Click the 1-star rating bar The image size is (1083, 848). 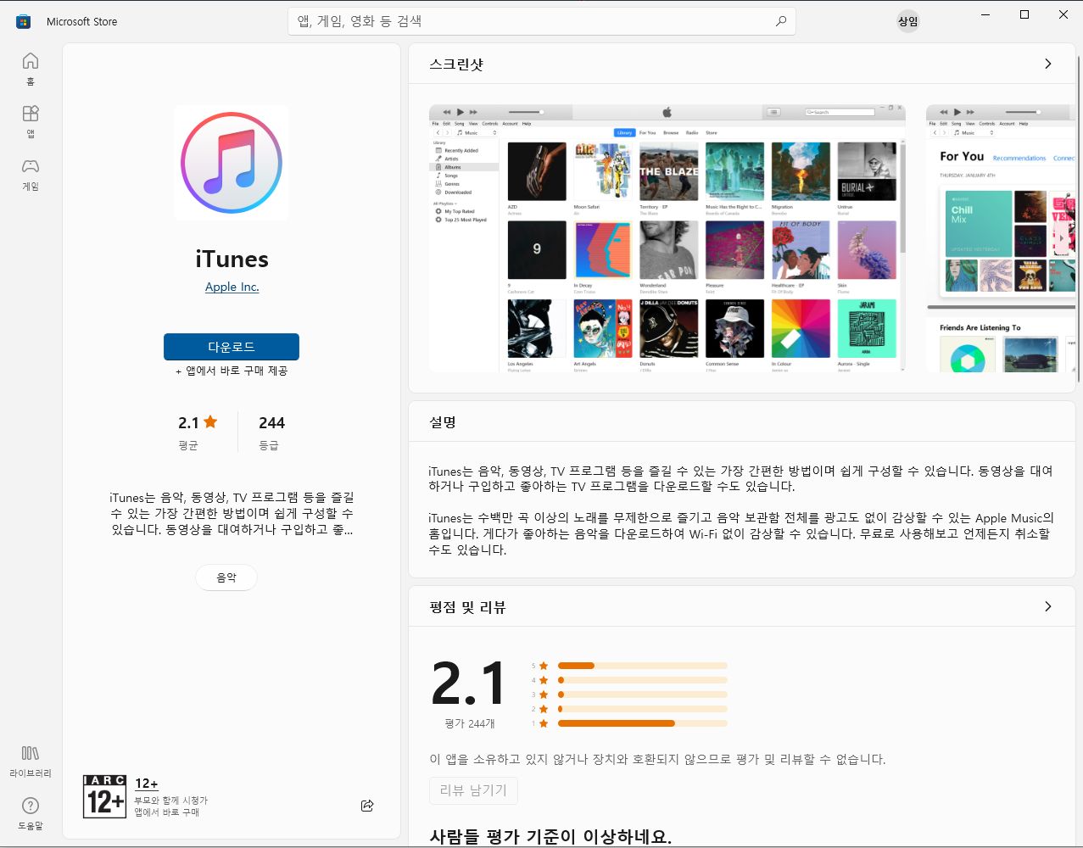click(642, 723)
